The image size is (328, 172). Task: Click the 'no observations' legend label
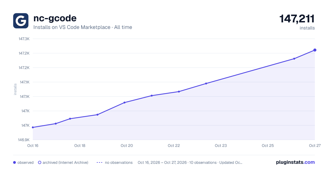click(x=119, y=162)
